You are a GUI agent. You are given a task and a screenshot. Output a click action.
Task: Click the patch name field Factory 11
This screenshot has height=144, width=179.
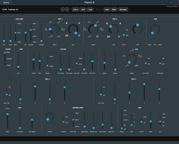coord(30,9)
